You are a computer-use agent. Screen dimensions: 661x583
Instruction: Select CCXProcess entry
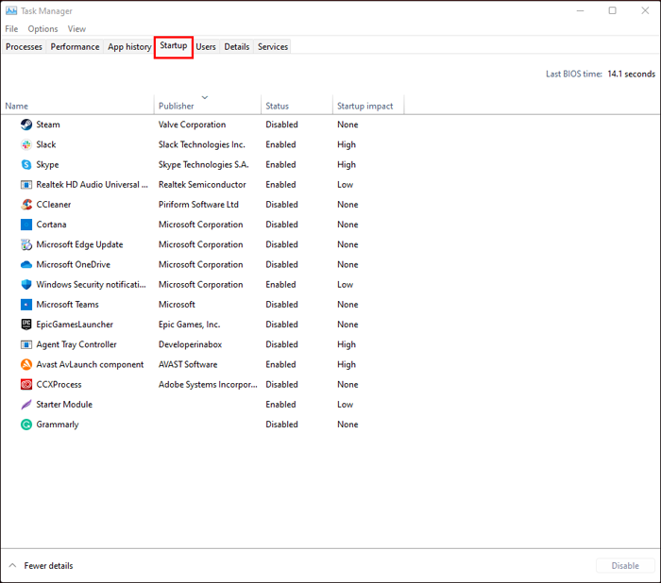pyautogui.click(x=59, y=384)
